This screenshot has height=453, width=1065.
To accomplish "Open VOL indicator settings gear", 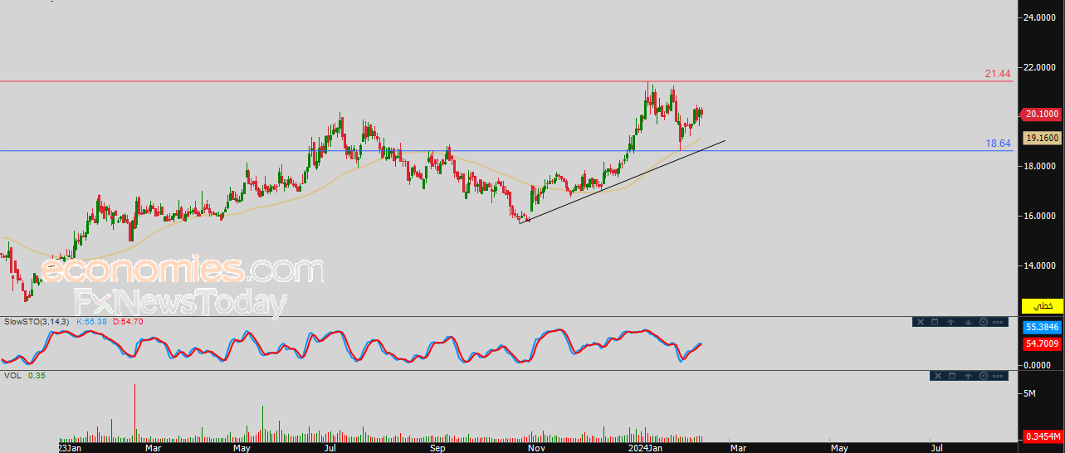I will coord(984,376).
